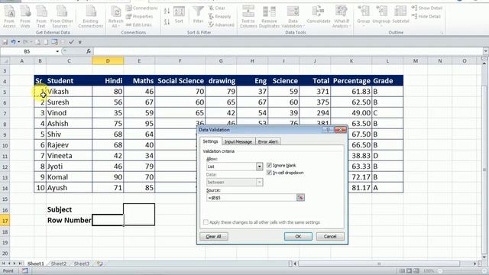This screenshot has width=489, height=275.
Task: Launch the Outline group dialog launcher
Action: click(442, 33)
